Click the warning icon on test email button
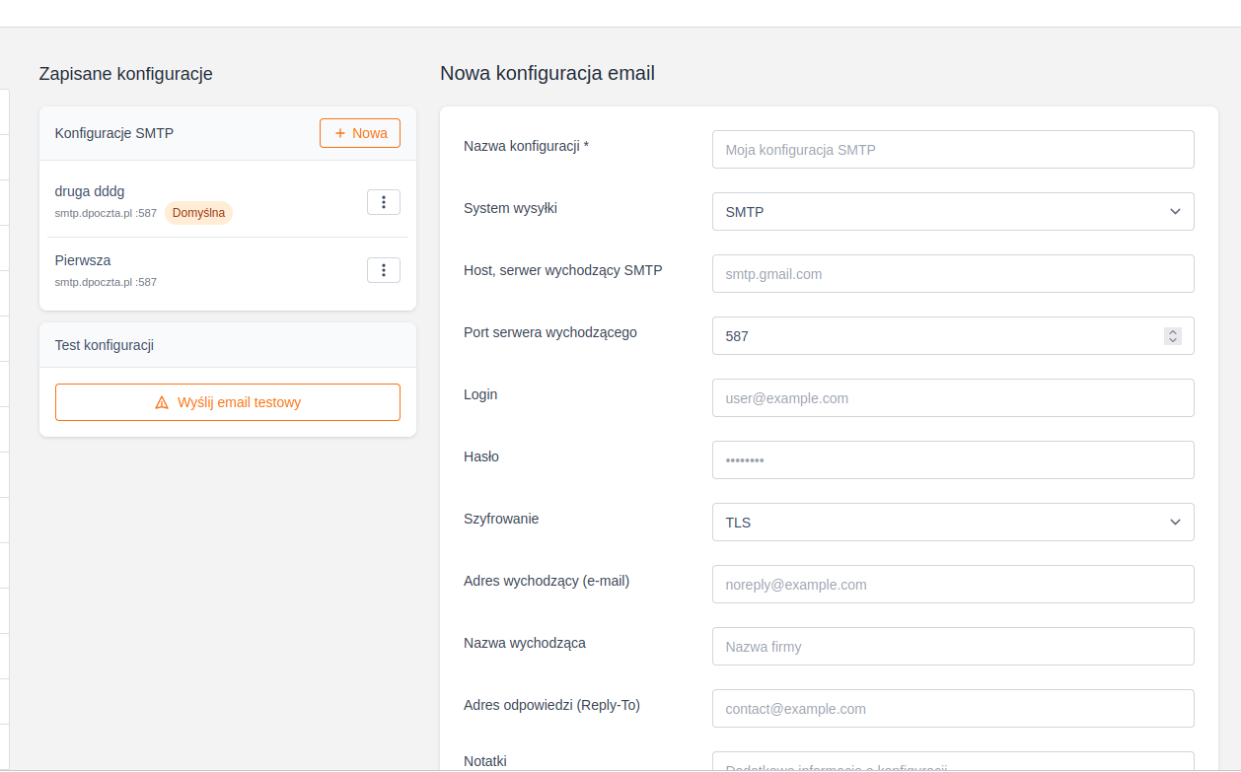Screen dimensions: 1241x772 point(162,402)
